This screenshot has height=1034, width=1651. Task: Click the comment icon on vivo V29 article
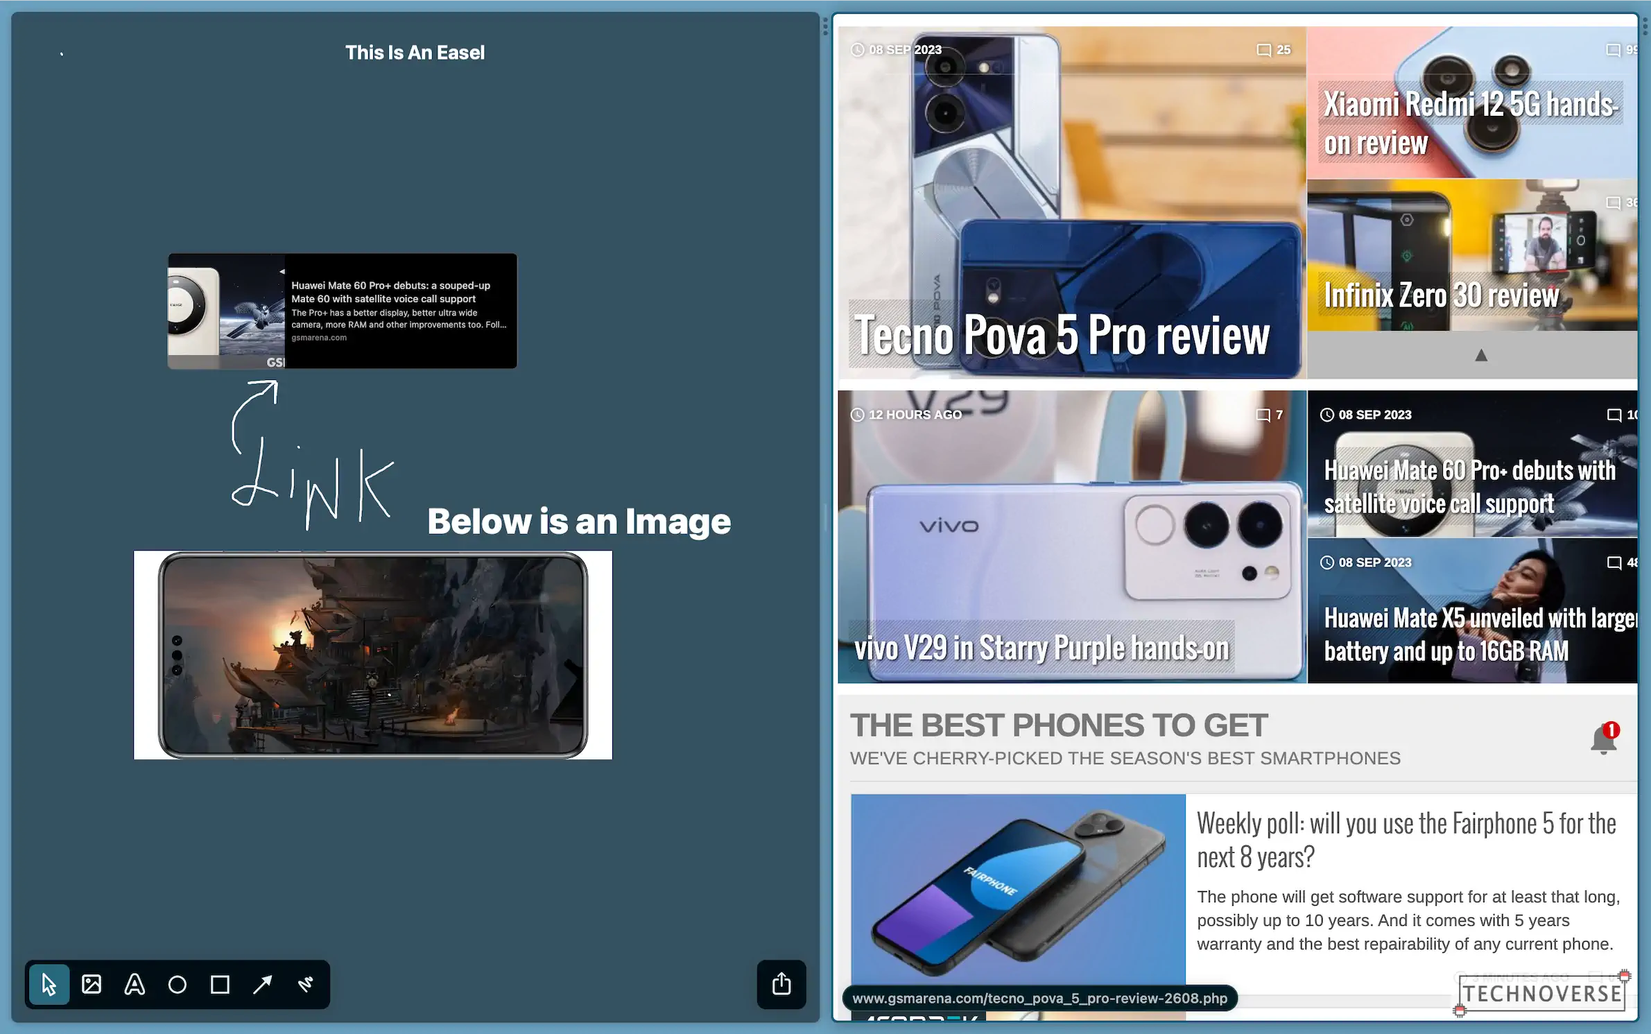coord(1263,415)
